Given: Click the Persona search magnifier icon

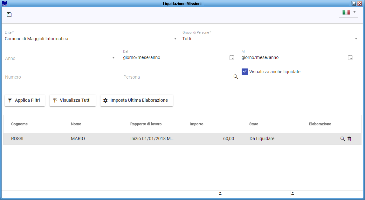Looking at the screenshot, I should pyautogui.click(x=236, y=77).
